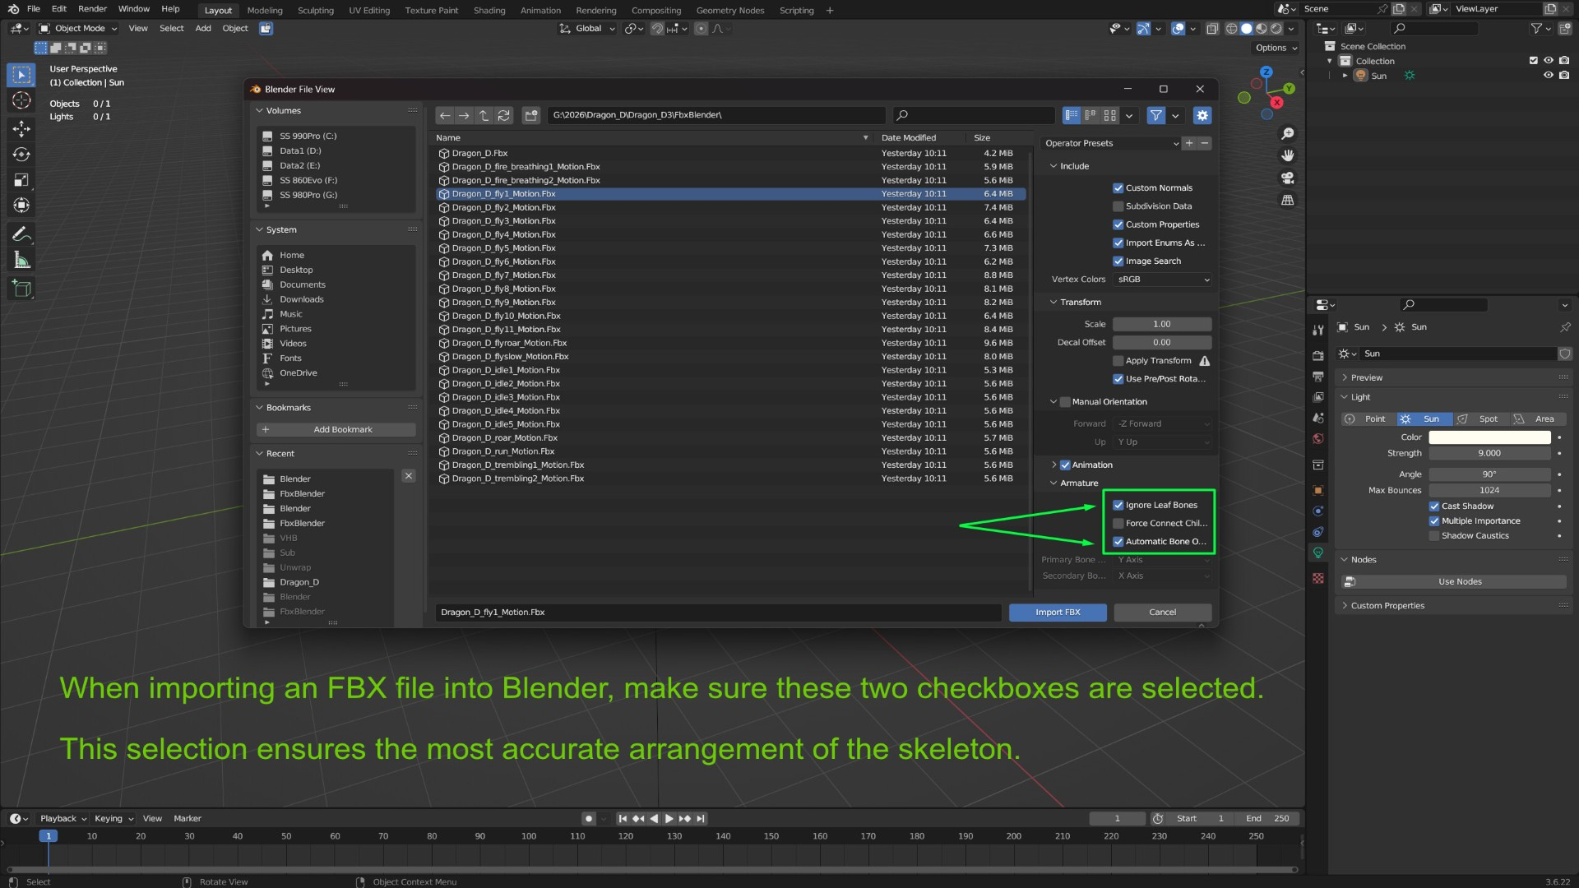This screenshot has height=888, width=1579.
Task: Open the light Color swatch
Action: pyautogui.click(x=1489, y=437)
